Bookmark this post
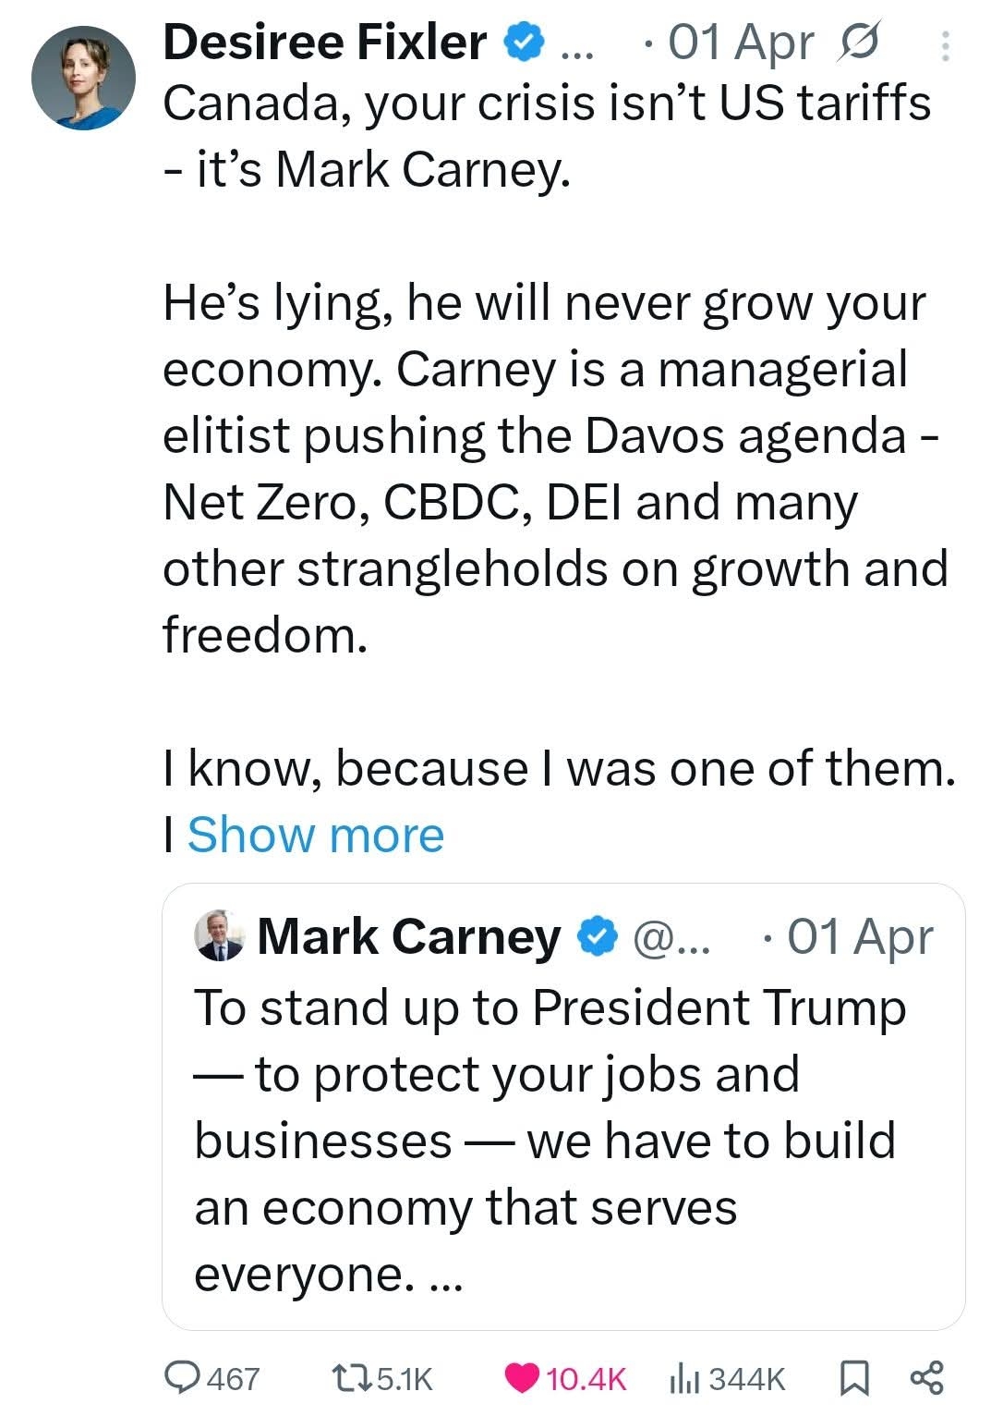 point(852,1378)
